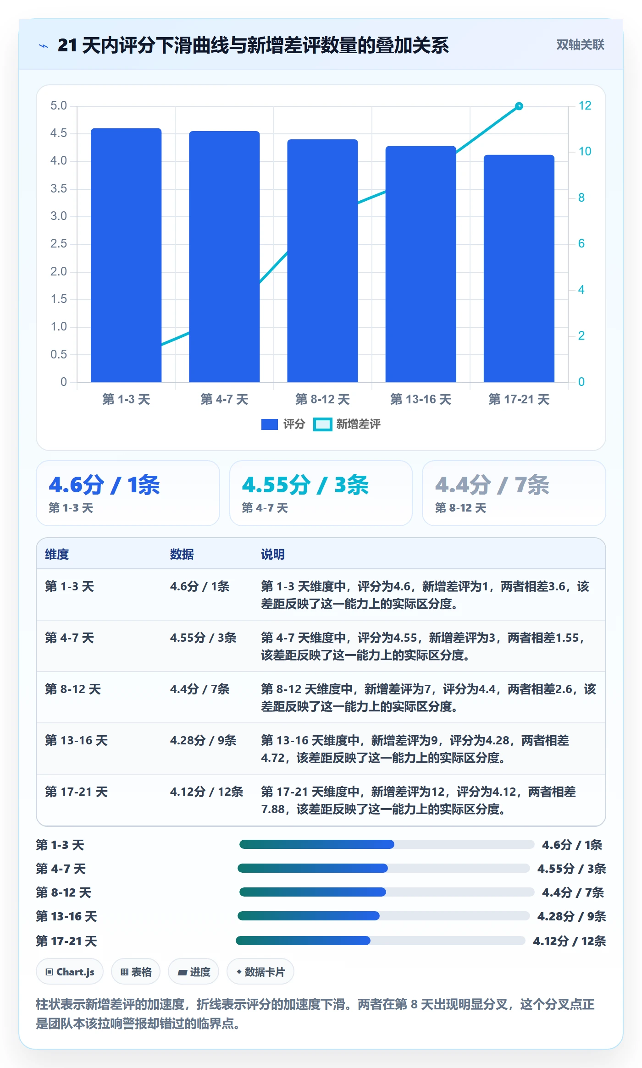Click the 进度 tag bar icon
This screenshot has height=1068, width=642.
(182, 972)
